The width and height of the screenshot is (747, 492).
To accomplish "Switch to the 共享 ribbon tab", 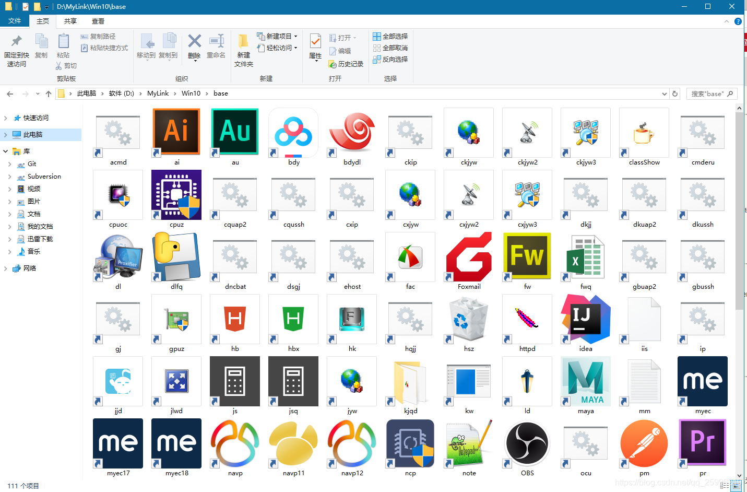I will 70,21.
